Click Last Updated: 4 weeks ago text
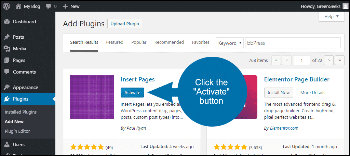The height and width of the screenshot is (156, 350). click(x=167, y=147)
